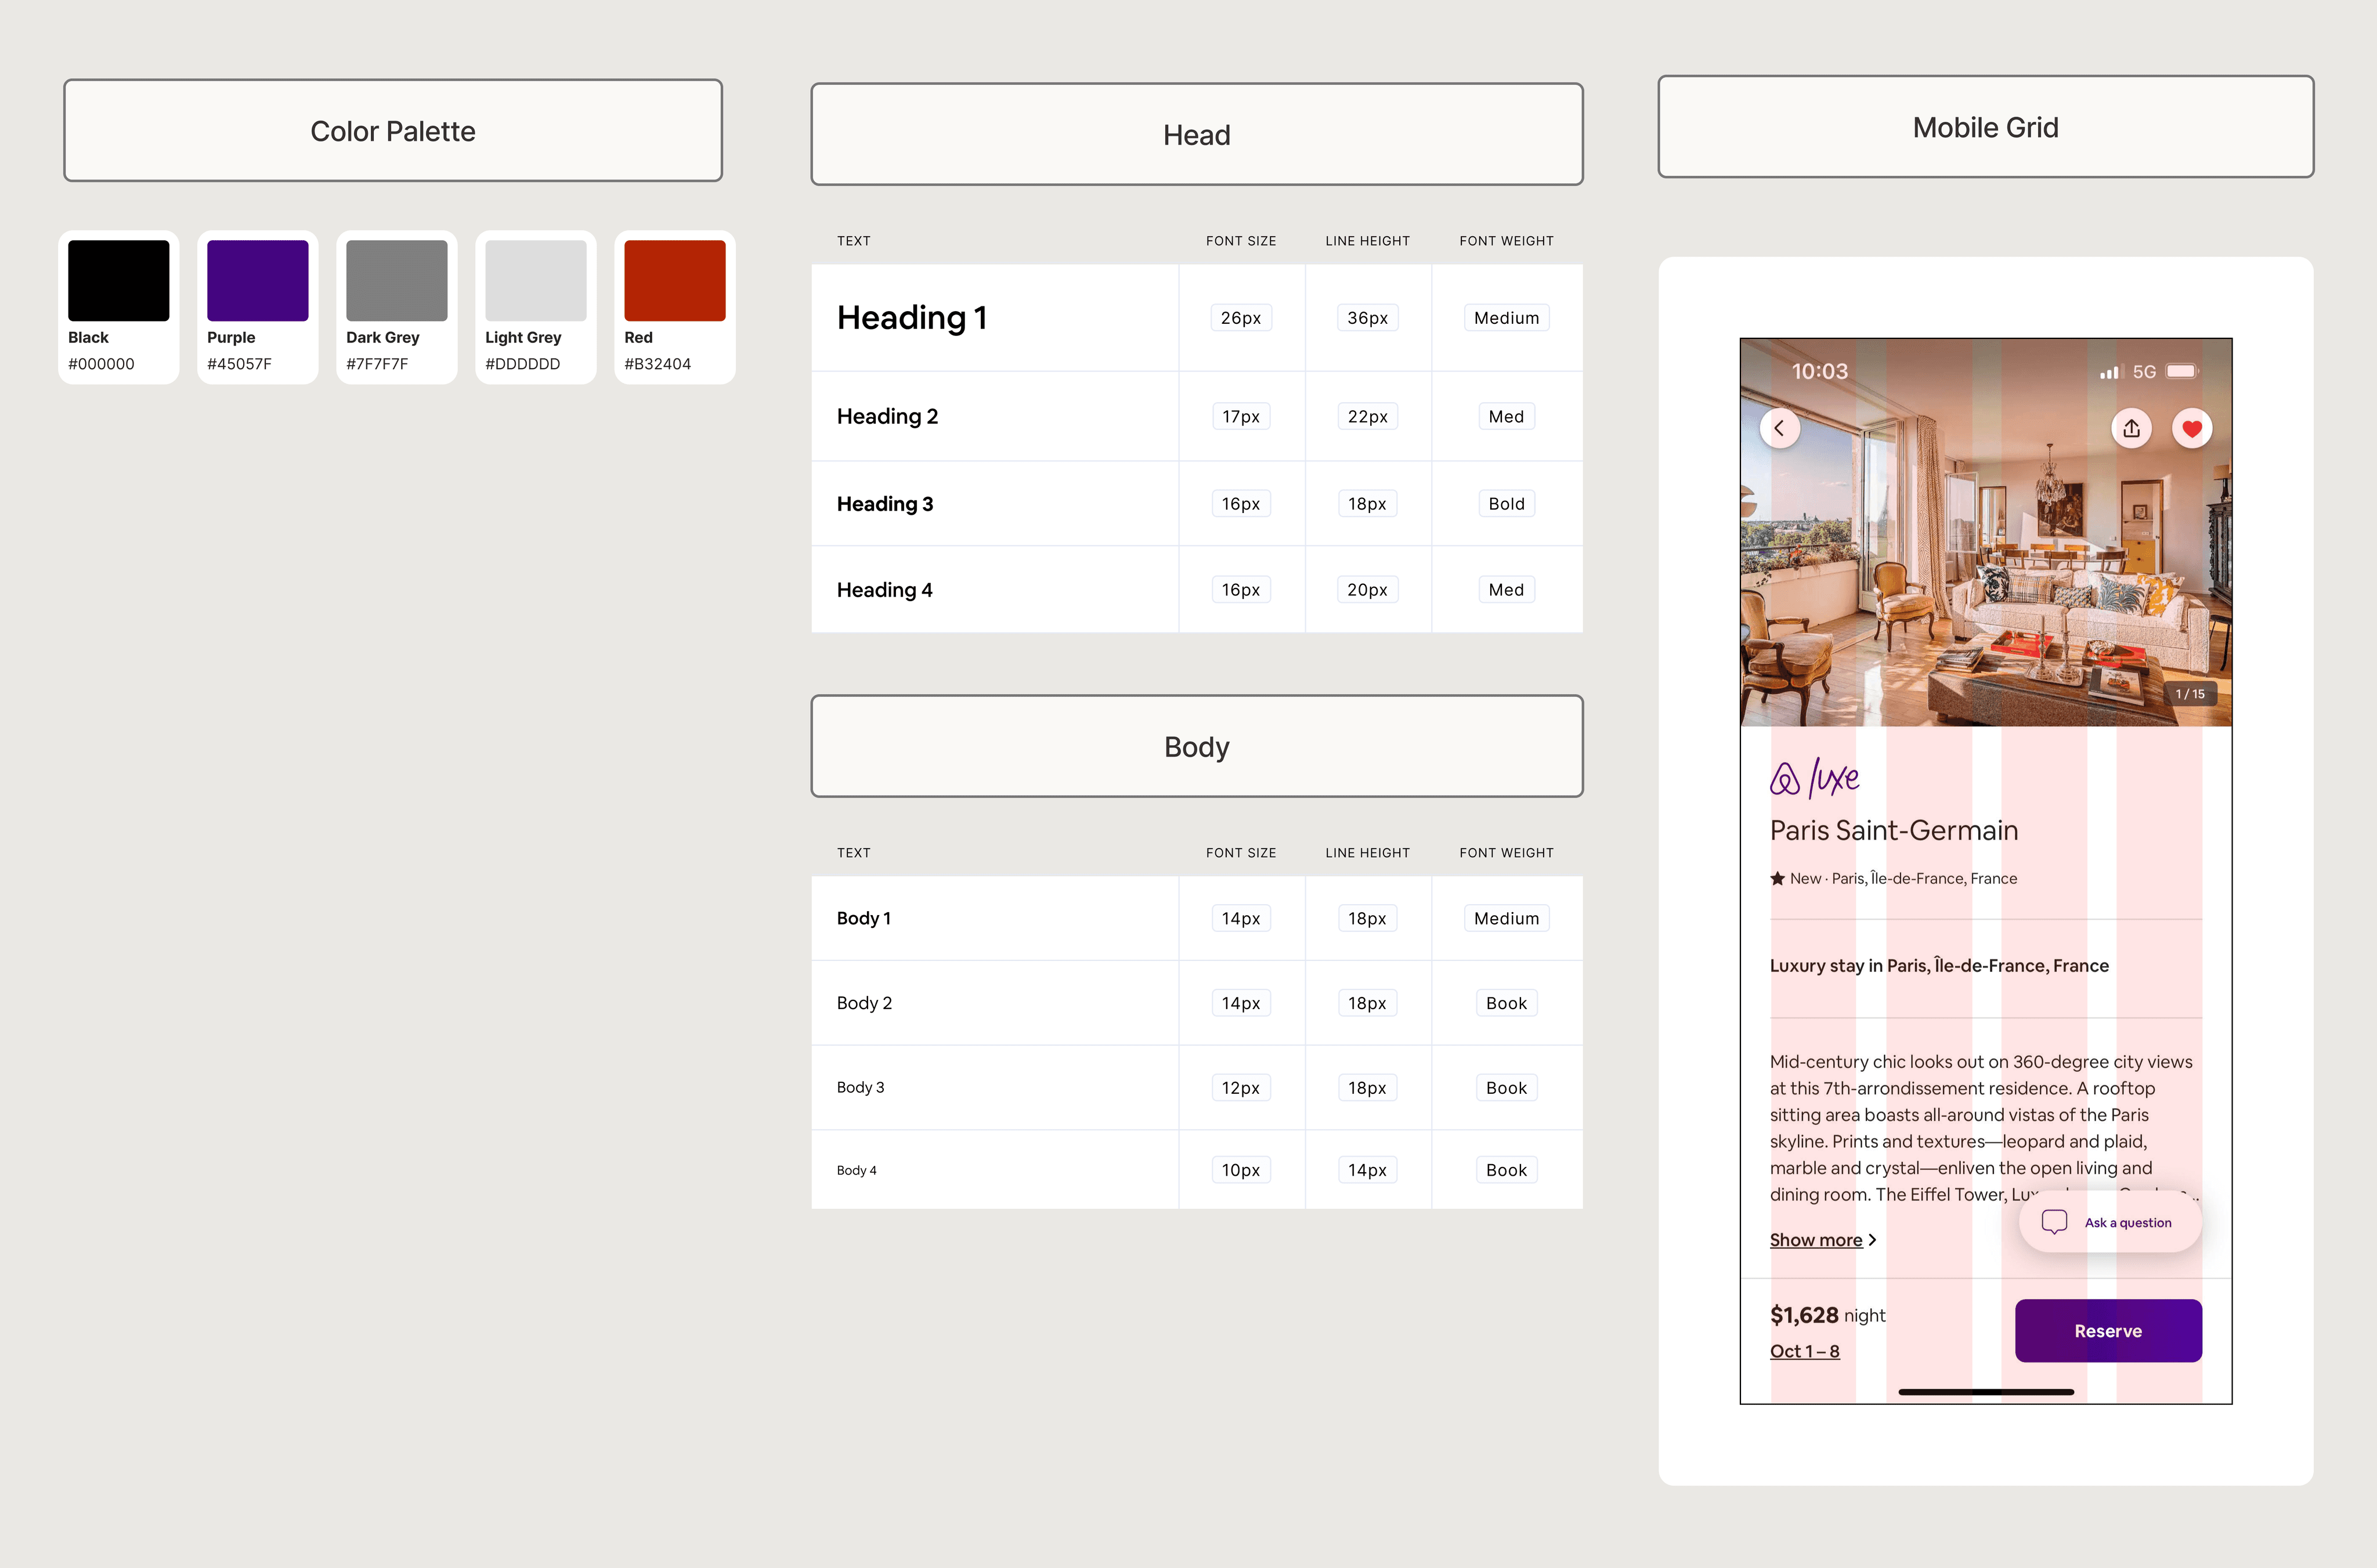This screenshot has height=1568, width=2377.
Task: Select the Purple #45057F swatch
Action: click(x=257, y=281)
